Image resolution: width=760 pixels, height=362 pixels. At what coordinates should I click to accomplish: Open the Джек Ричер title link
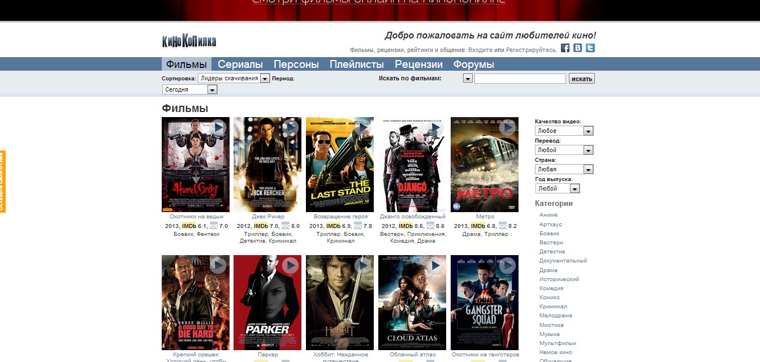[x=268, y=217]
